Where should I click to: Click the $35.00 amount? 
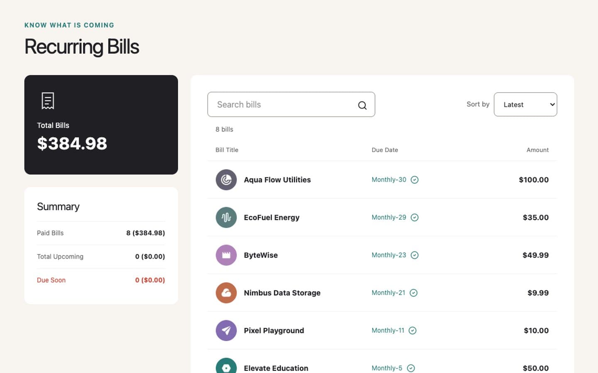tap(536, 218)
